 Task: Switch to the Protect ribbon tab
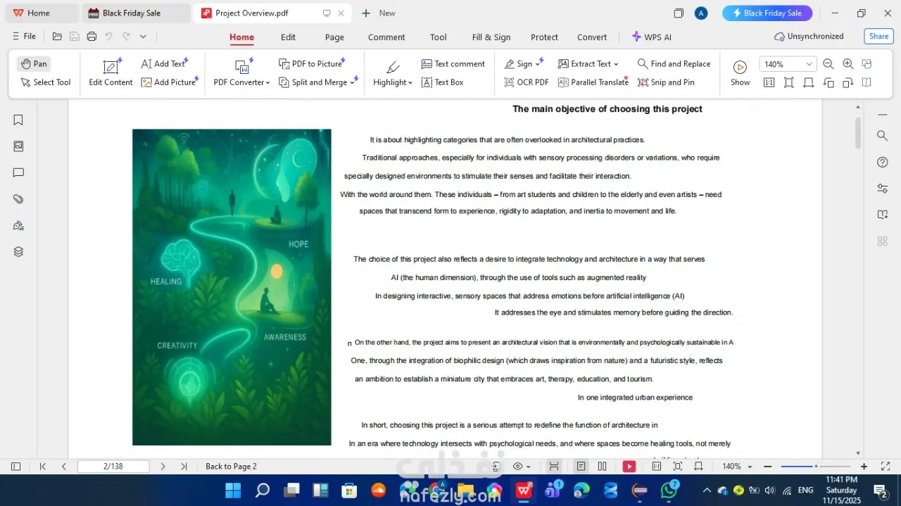[x=544, y=37]
